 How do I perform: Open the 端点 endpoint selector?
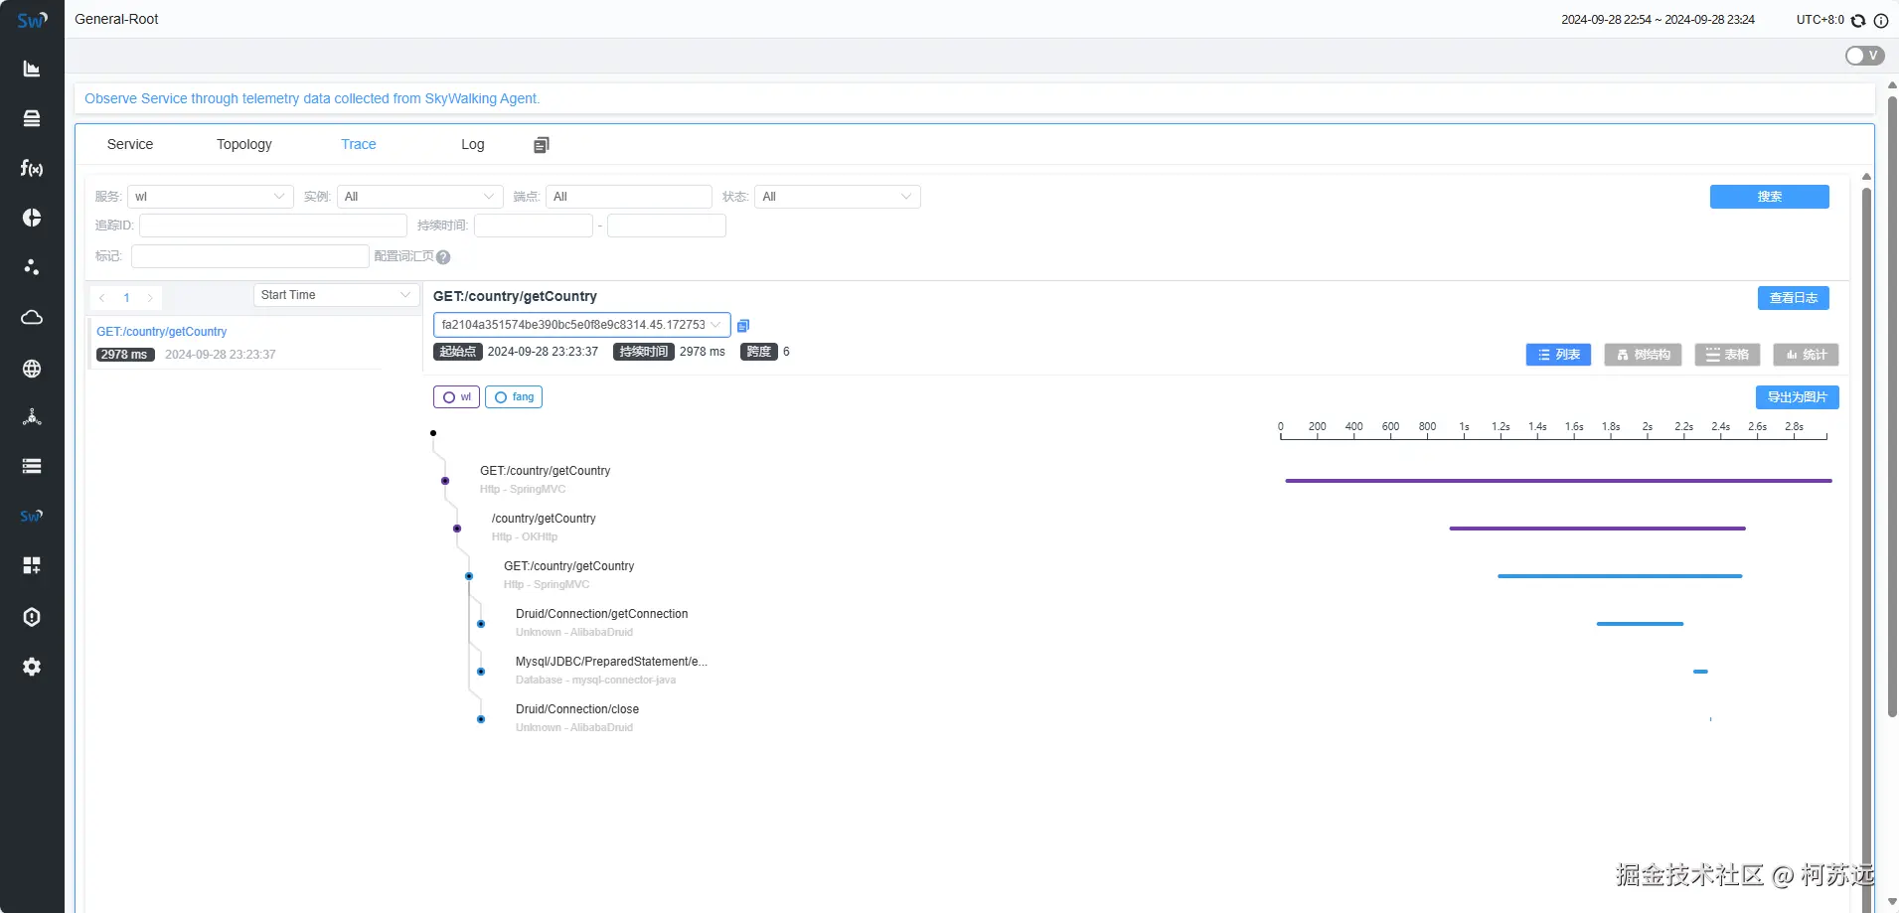pos(629,197)
